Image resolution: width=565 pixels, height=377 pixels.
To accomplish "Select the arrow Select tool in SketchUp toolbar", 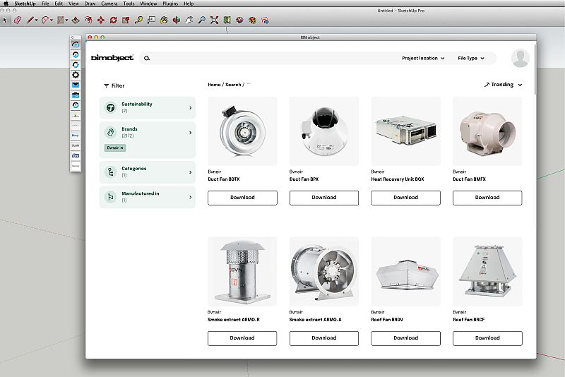I will (x=5, y=20).
